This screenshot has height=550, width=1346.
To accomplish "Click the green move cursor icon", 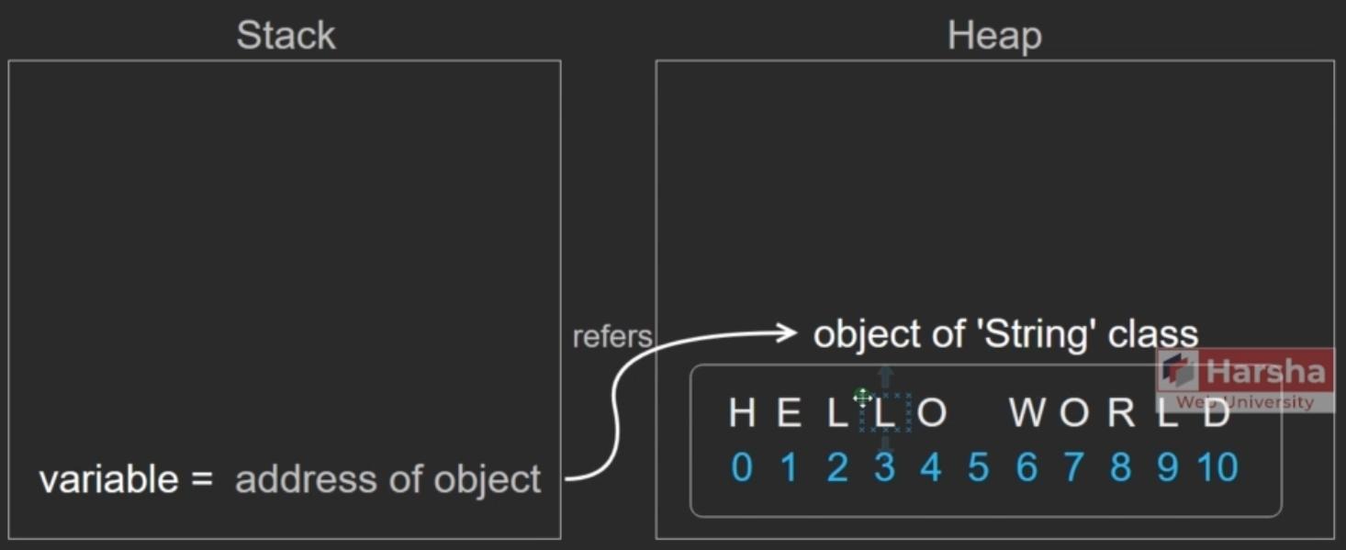I will 861,396.
